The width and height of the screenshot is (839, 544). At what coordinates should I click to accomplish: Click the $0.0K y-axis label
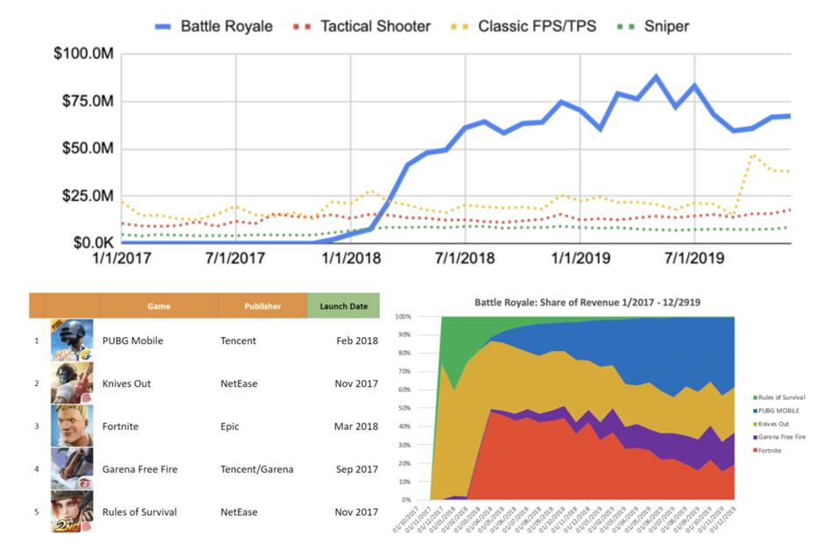click(94, 242)
